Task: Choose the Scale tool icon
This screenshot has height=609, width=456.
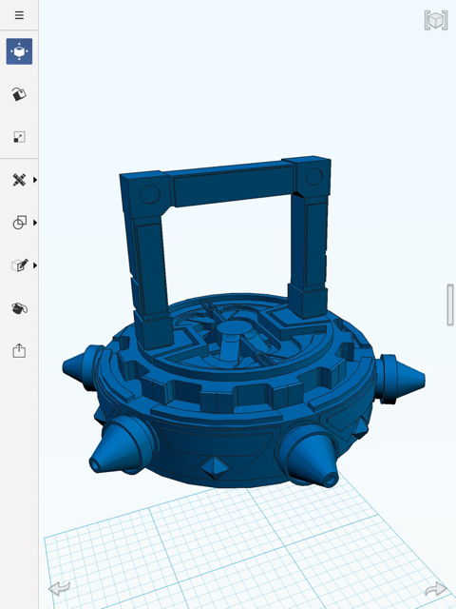Action: pos(19,137)
